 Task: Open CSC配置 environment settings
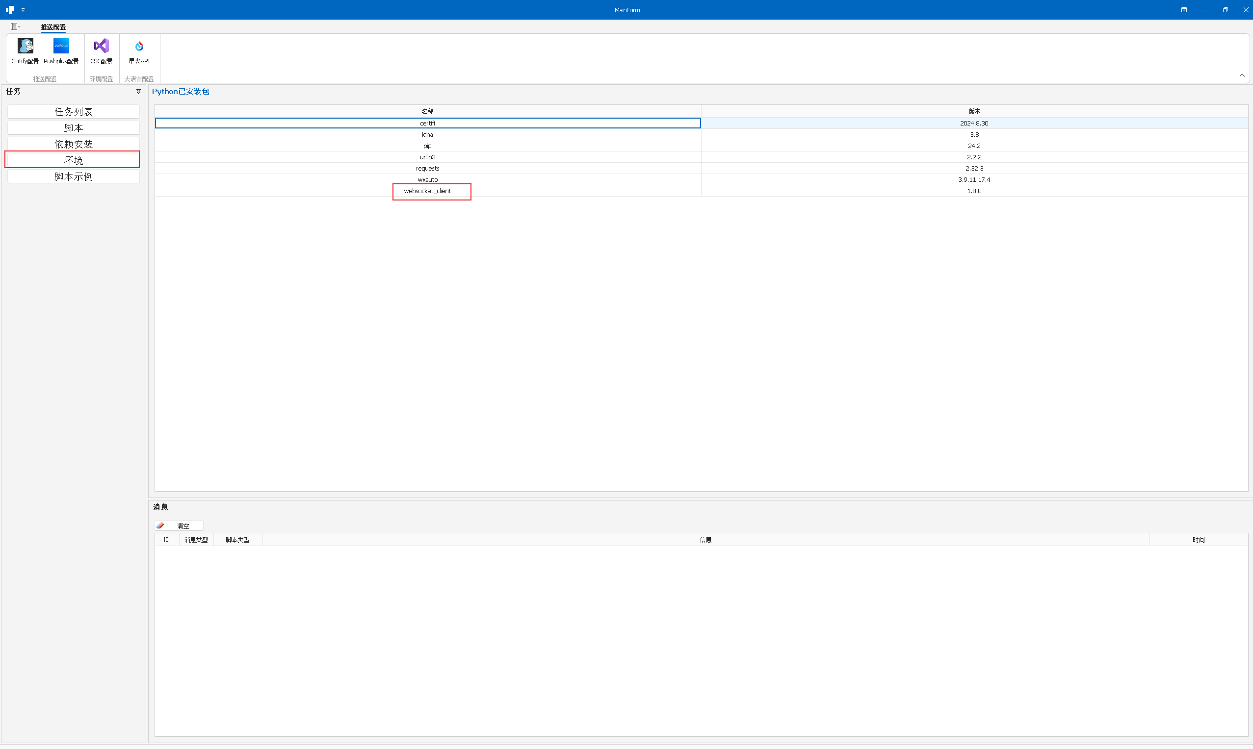pyautogui.click(x=101, y=51)
